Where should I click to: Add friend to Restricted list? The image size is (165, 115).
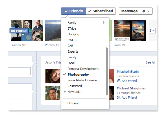click(75, 86)
